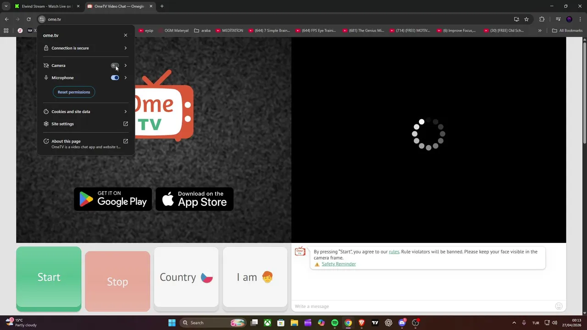
Task: Open the 7 Simple Brain bookmark
Action: point(270,31)
